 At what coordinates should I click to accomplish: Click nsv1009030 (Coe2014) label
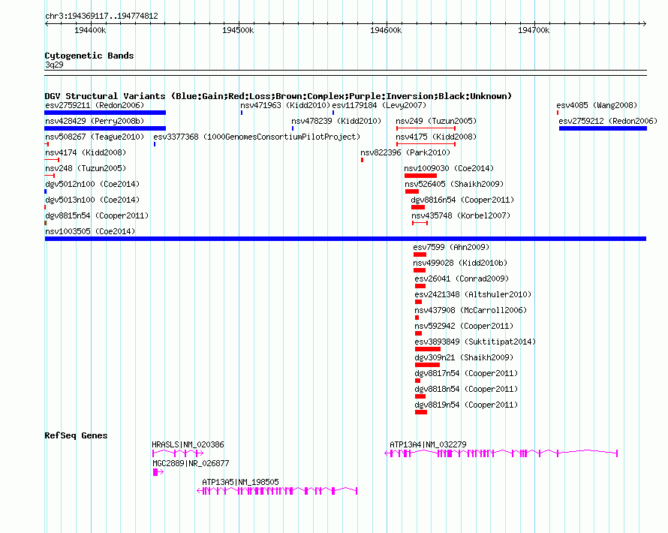(449, 168)
